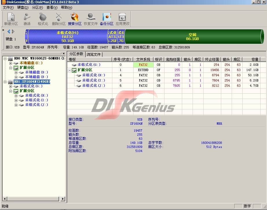Viewport: 267px width, 210px height.
Task: Close the disk map panel with its X
Action: tap(3, 30)
